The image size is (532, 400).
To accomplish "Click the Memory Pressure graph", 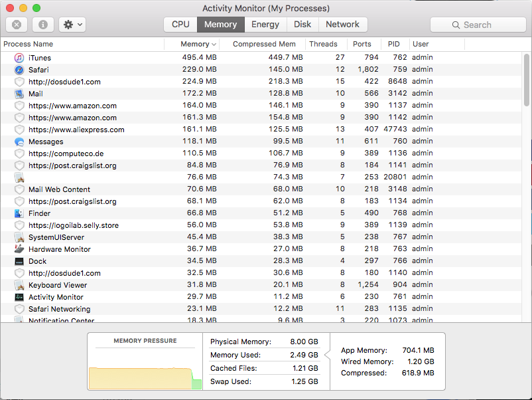I will [x=145, y=378].
